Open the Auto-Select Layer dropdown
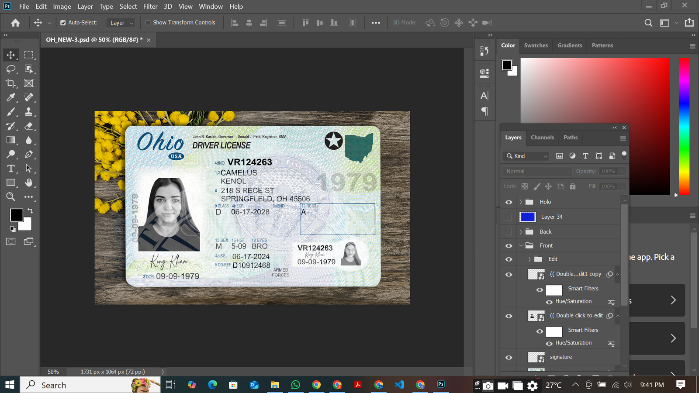The image size is (699, 393). [121, 23]
